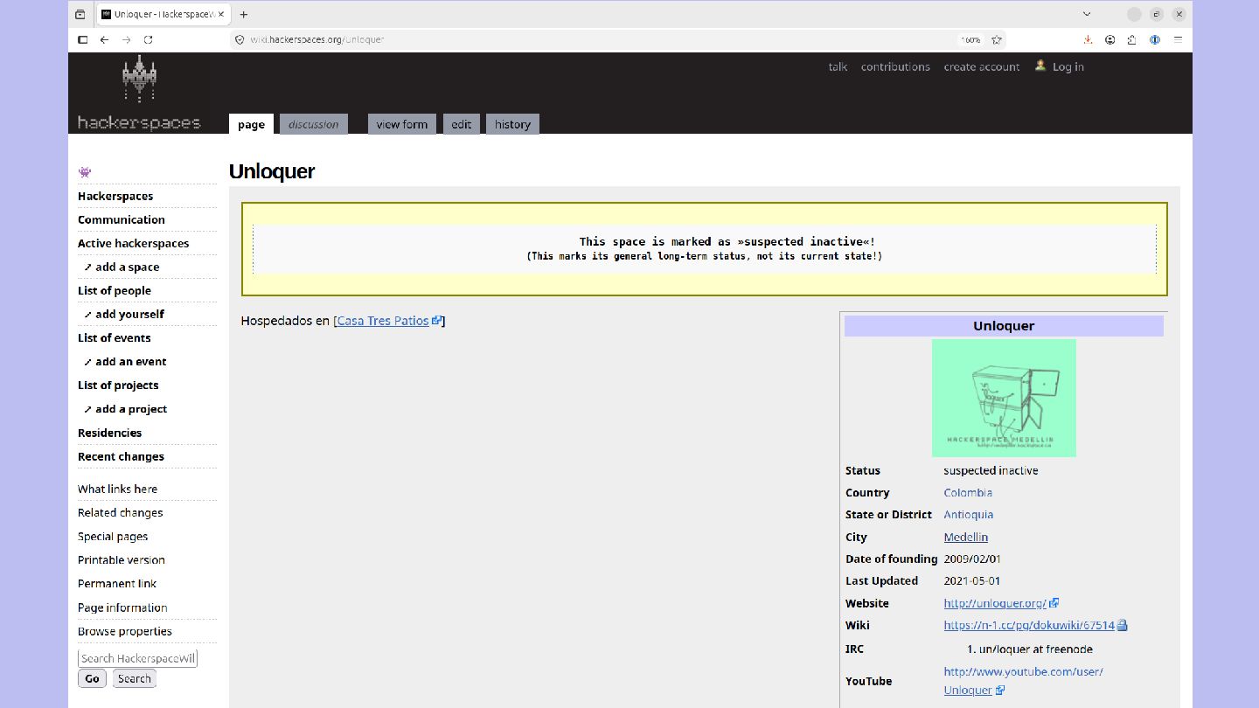Click add a project in the sidebar
The height and width of the screenshot is (708, 1259).
click(x=131, y=409)
